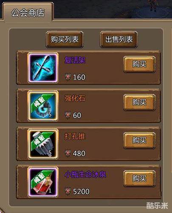172x213 pixels.
Task: Click the currency gem beside 5200
Action: pyautogui.click(x=68, y=191)
